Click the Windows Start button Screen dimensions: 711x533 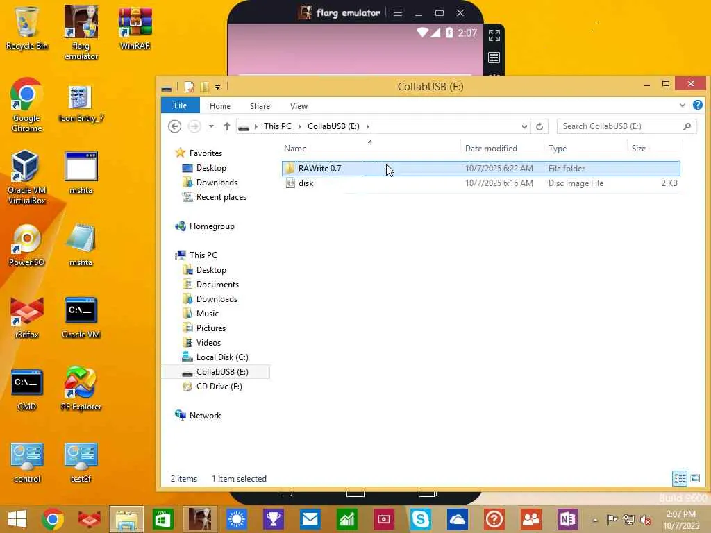tap(17, 519)
